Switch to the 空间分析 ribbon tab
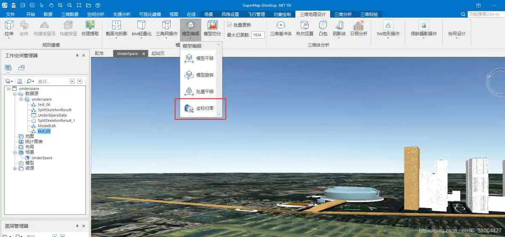 point(96,14)
